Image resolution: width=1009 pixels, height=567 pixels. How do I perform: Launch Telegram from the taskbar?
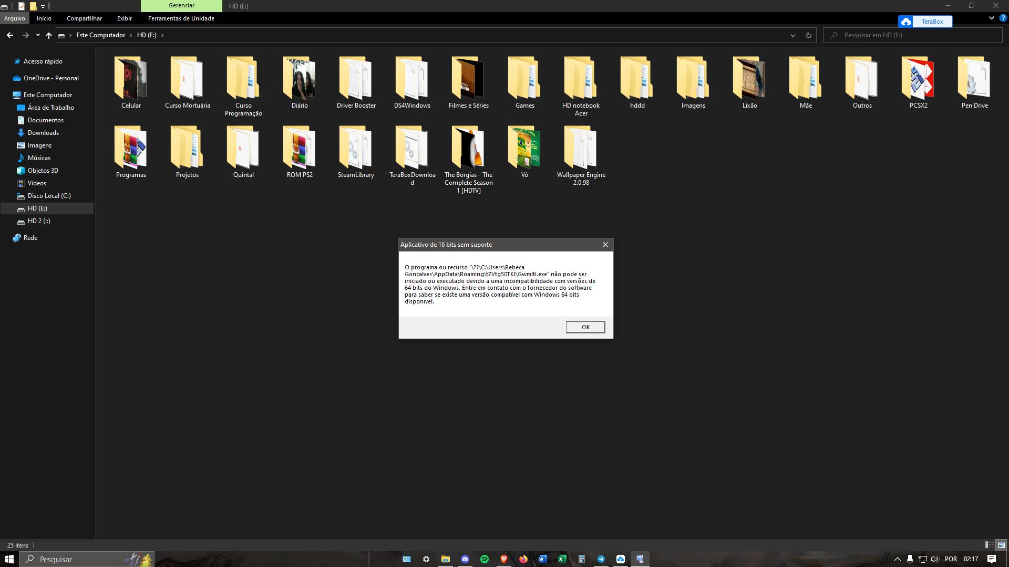(601, 559)
